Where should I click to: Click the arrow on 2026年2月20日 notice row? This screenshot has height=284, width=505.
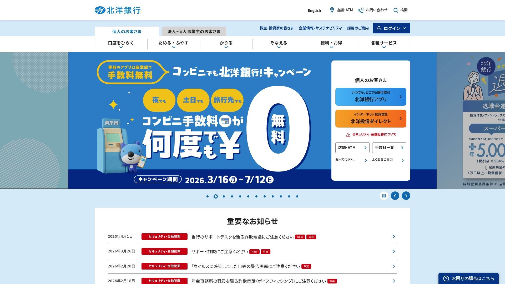[394, 266]
